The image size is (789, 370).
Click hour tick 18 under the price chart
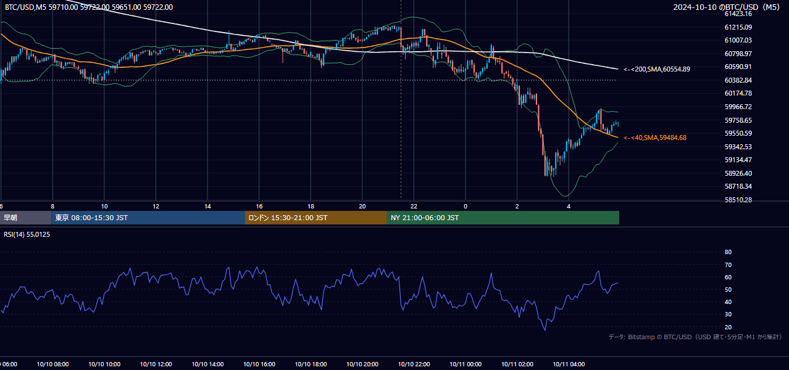coord(311,206)
